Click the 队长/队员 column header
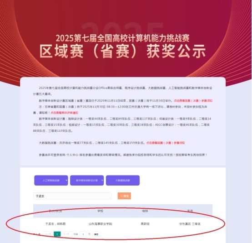The image size is (252, 243). [x=55, y=211]
